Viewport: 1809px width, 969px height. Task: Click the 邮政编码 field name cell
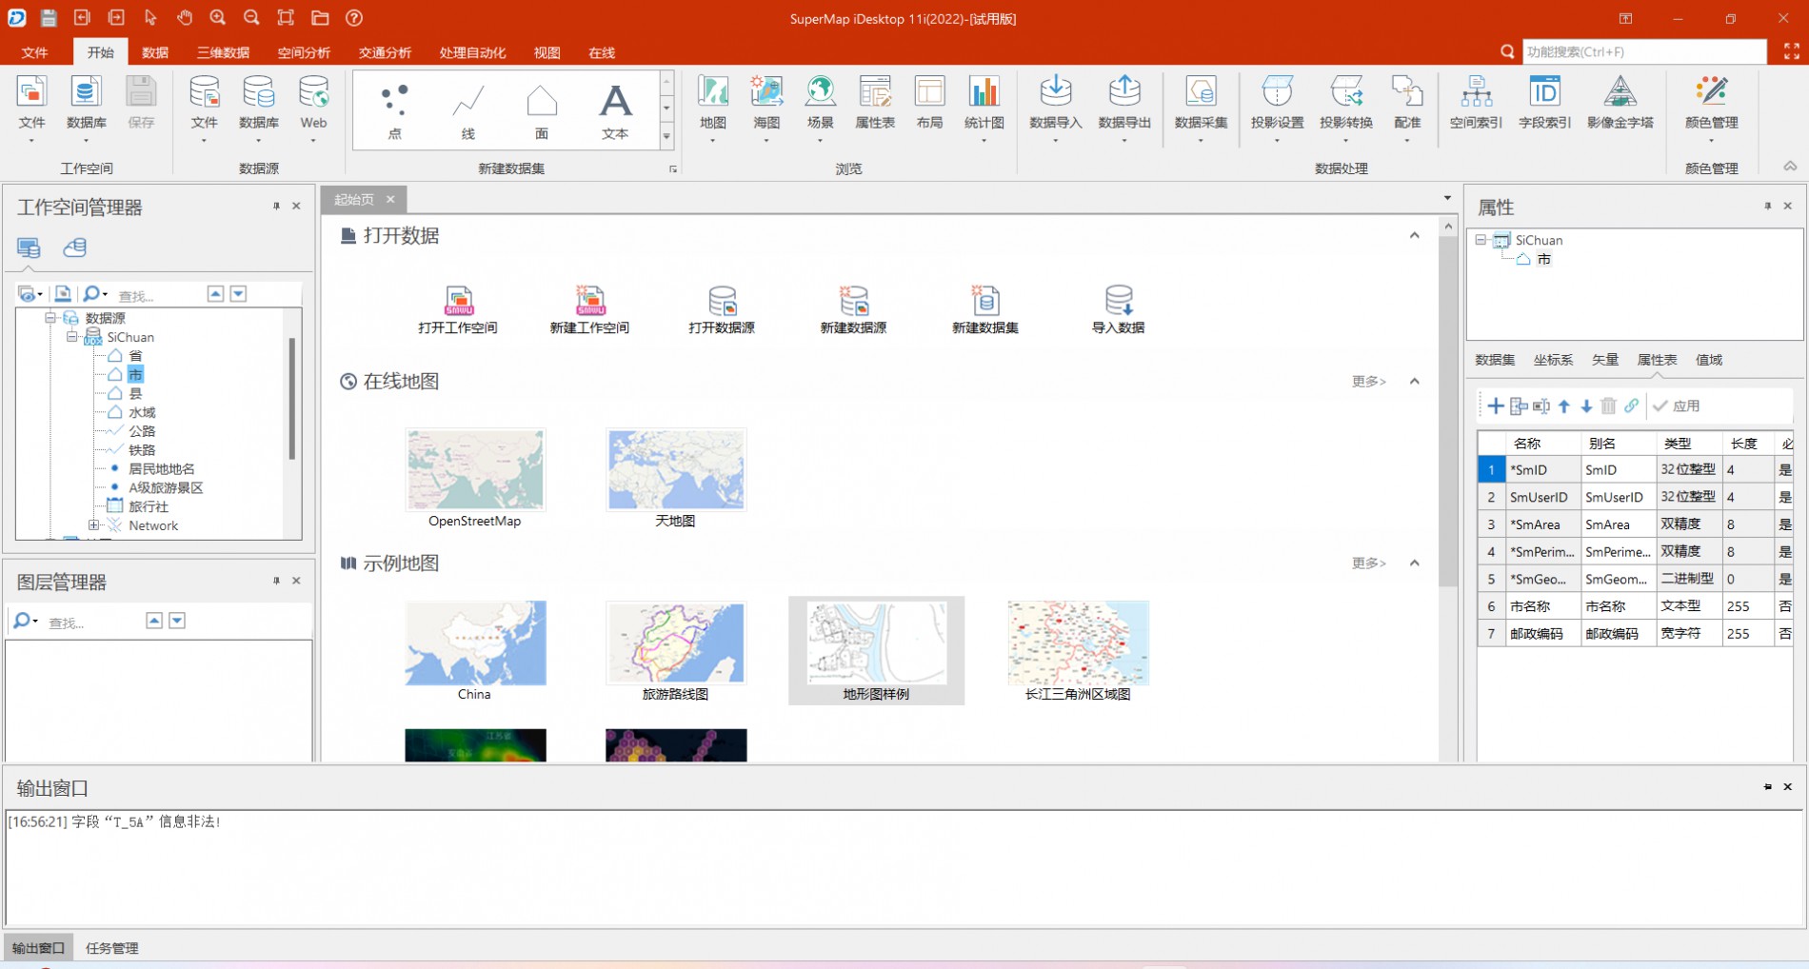pyautogui.click(x=1542, y=633)
